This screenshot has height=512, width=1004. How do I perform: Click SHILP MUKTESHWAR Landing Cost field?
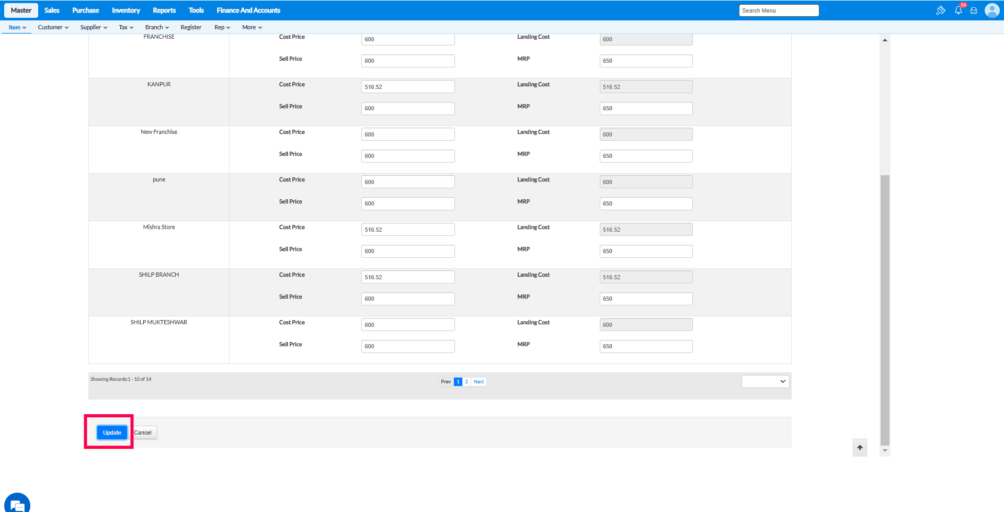646,325
